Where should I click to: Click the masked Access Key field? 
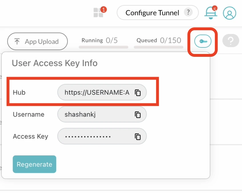(x=97, y=137)
